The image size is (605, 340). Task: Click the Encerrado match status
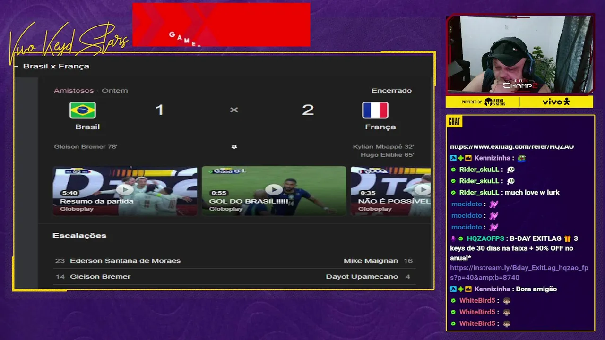(x=391, y=91)
